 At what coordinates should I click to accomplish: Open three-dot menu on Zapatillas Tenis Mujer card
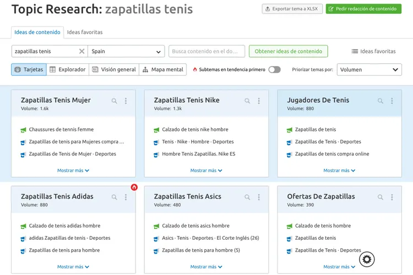[126, 101]
